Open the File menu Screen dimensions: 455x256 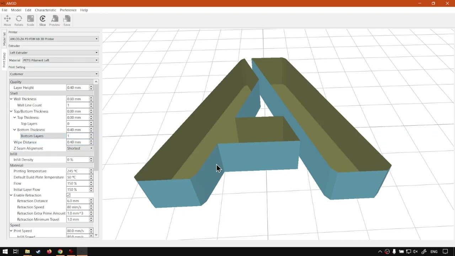[5, 10]
